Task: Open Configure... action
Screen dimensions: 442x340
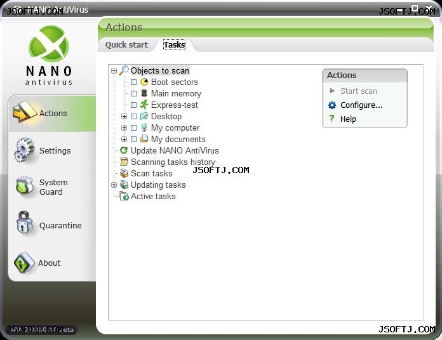Action: pos(361,105)
